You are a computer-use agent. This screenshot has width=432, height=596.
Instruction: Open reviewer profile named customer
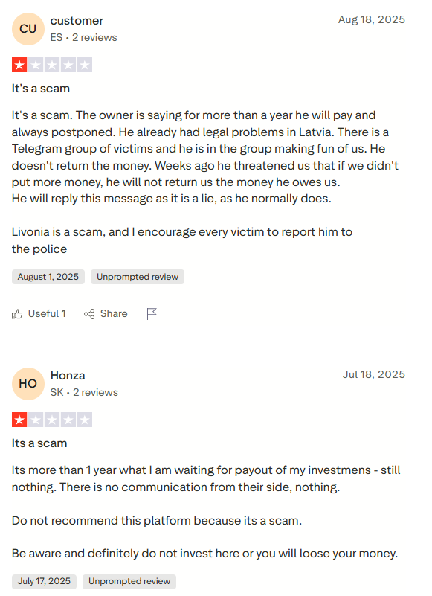tap(77, 21)
